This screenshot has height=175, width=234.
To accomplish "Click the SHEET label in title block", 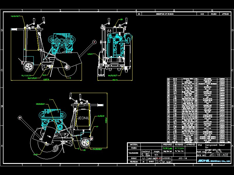I will pyautogui.click(x=152, y=162).
